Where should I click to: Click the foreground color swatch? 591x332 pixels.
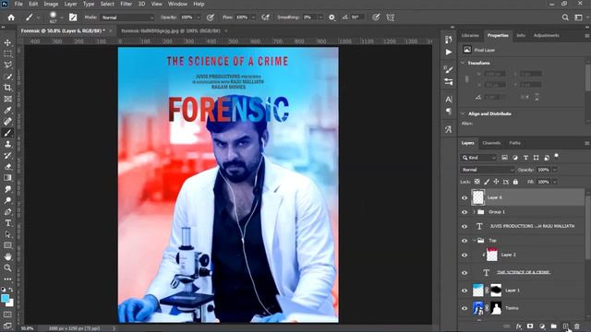coord(5,299)
